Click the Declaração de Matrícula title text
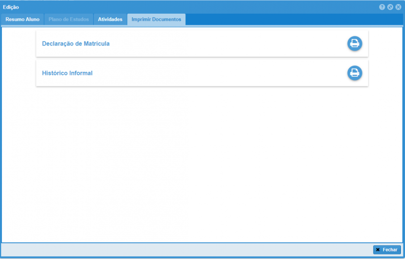 point(76,44)
